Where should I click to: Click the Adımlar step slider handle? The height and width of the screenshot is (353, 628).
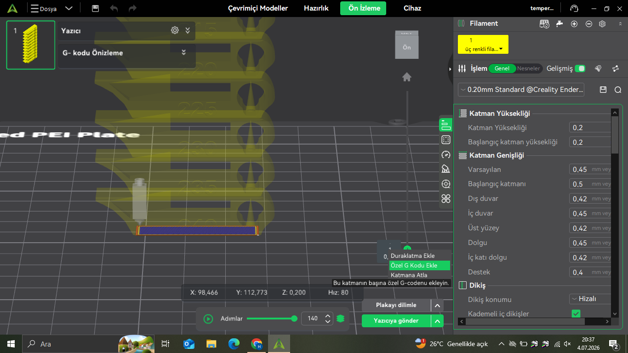(x=294, y=319)
